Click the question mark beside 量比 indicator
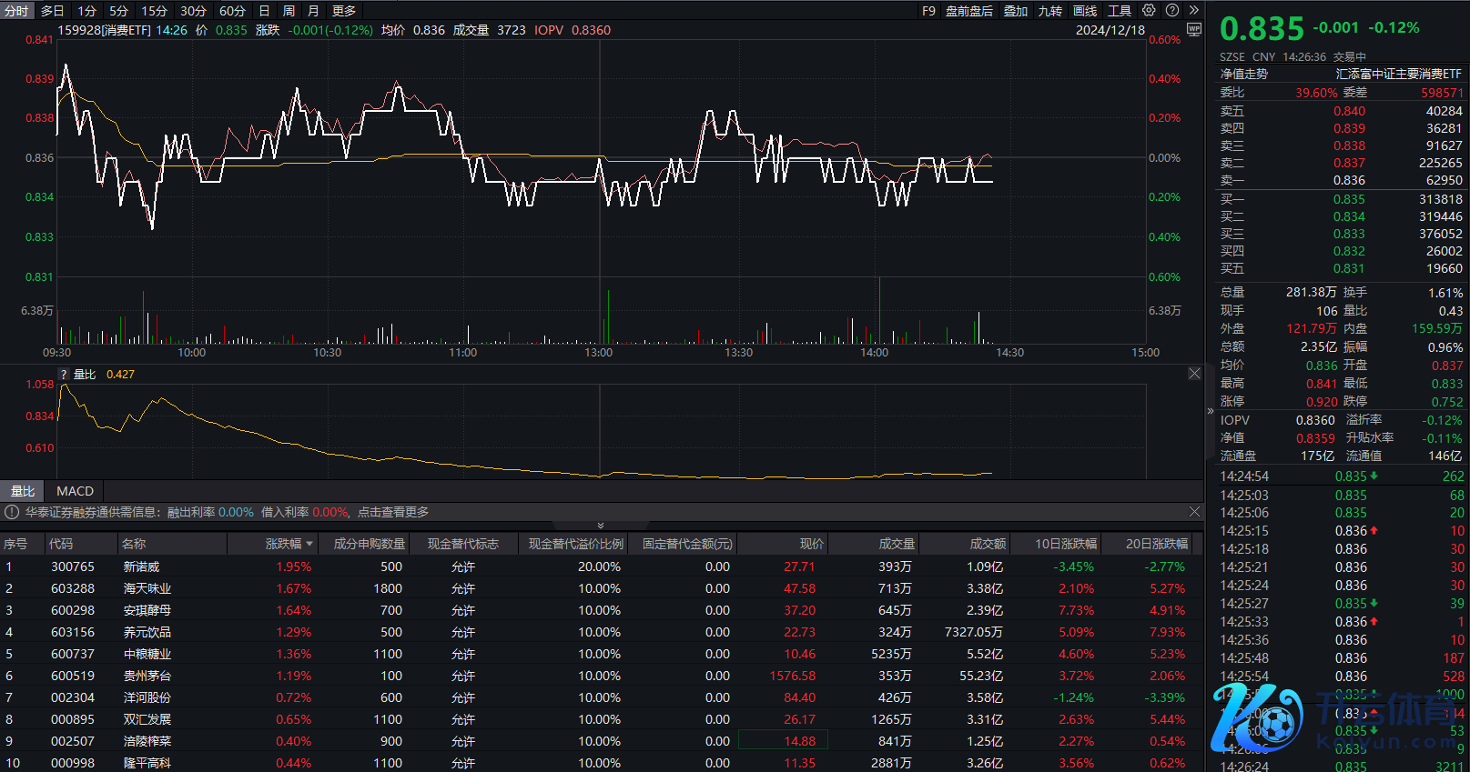The width and height of the screenshot is (1470, 772). [64, 375]
